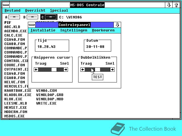The height and width of the screenshot is (136, 182).
Task: Click left arrow of Dubbelklikken slider
Action: click(x=83, y=70)
